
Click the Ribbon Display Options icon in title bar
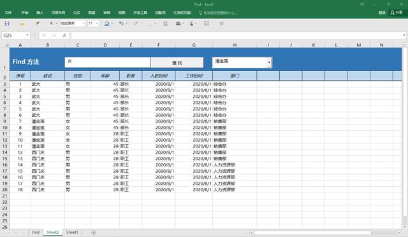(362, 4)
